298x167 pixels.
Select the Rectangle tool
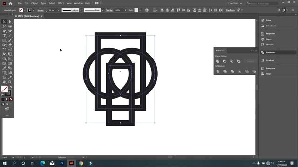pyautogui.click(x=4, y=40)
